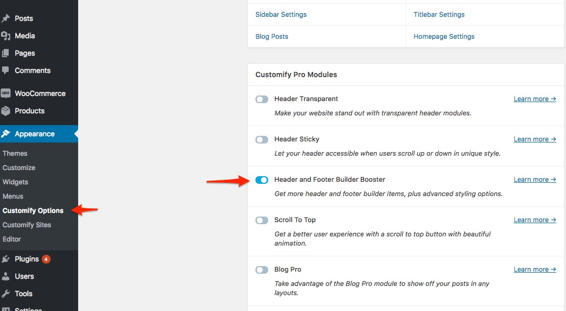Click the Products box icon
566x311 pixels.
click(x=6, y=111)
